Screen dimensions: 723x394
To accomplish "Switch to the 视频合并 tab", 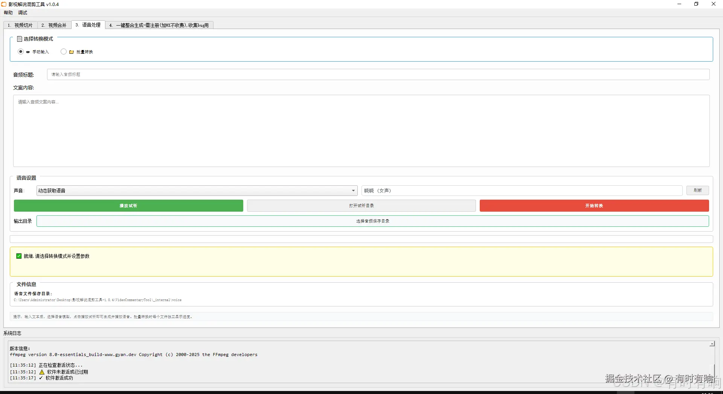I will point(54,25).
